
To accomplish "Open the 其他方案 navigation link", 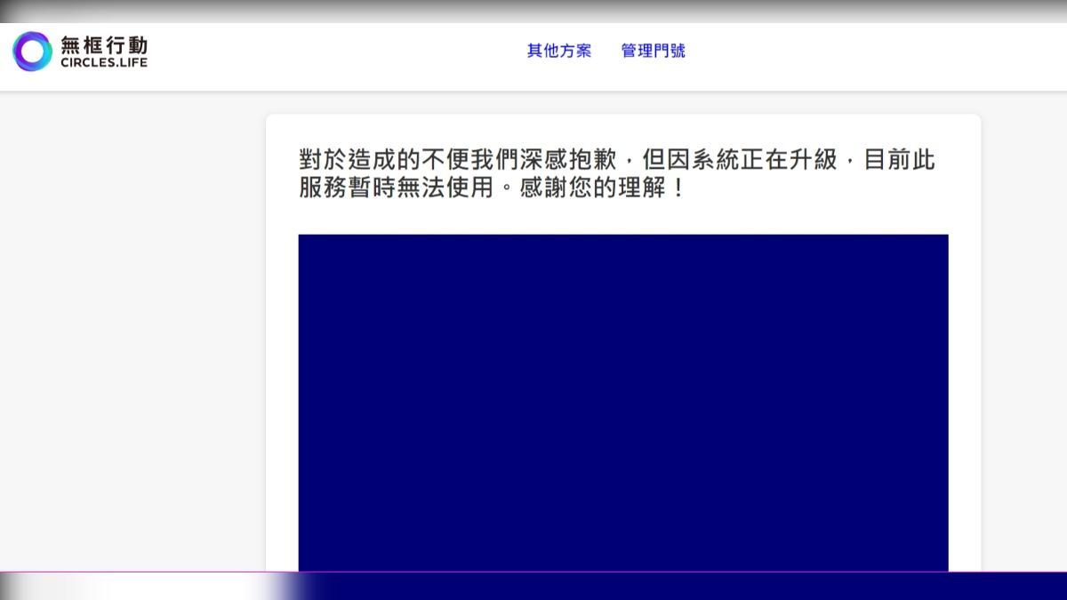I will [558, 51].
